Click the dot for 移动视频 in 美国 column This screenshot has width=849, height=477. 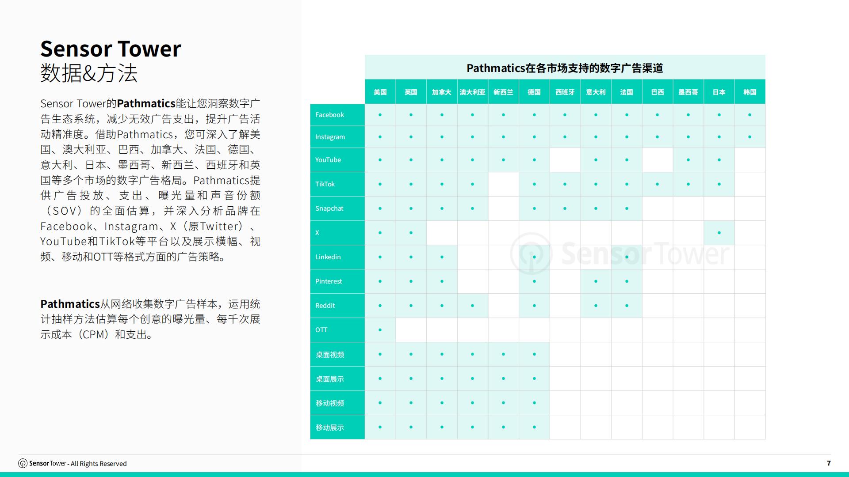380,403
